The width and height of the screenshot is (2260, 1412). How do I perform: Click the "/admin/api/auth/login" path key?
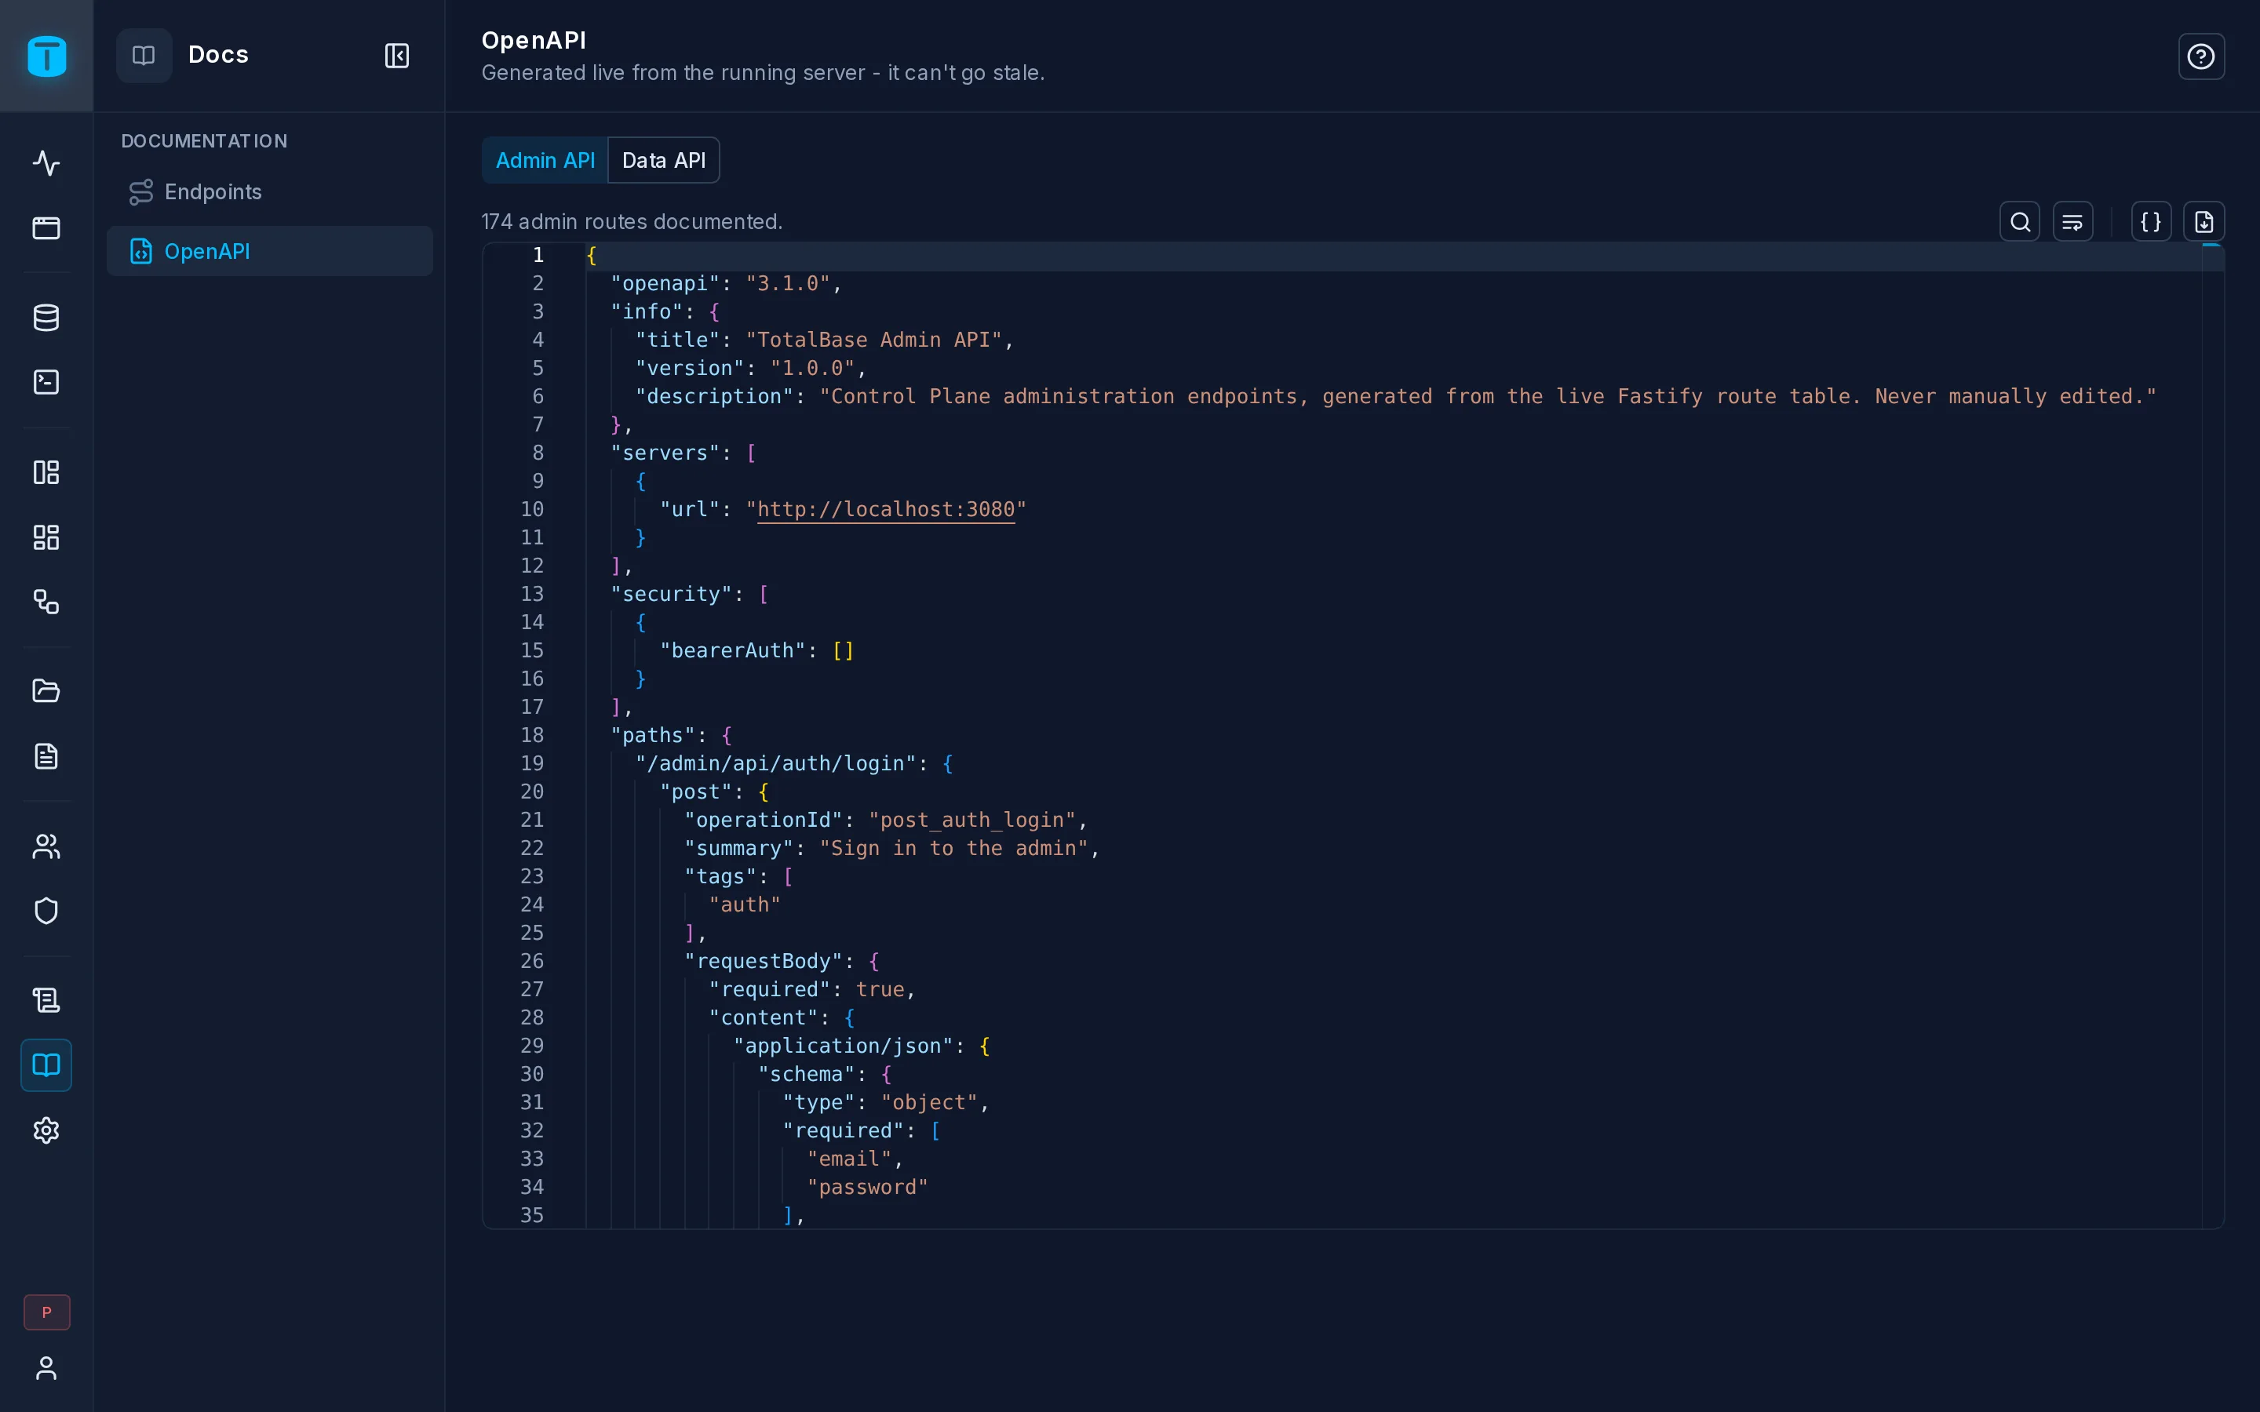click(x=775, y=764)
